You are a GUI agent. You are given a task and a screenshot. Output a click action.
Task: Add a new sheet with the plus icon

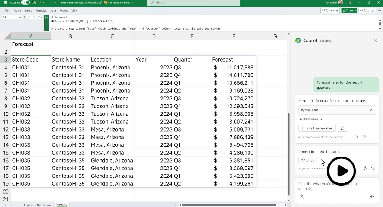click(79, 205)
